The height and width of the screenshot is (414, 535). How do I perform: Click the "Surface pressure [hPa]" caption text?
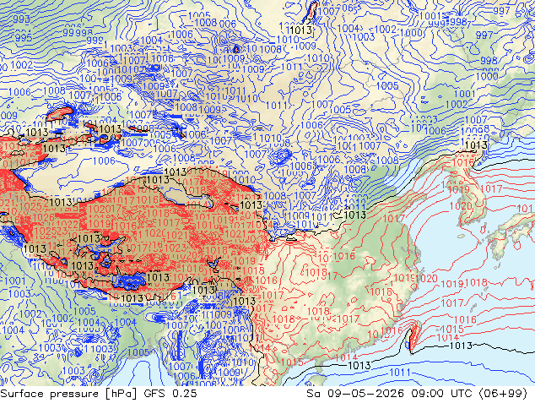[x=69, y=394]
